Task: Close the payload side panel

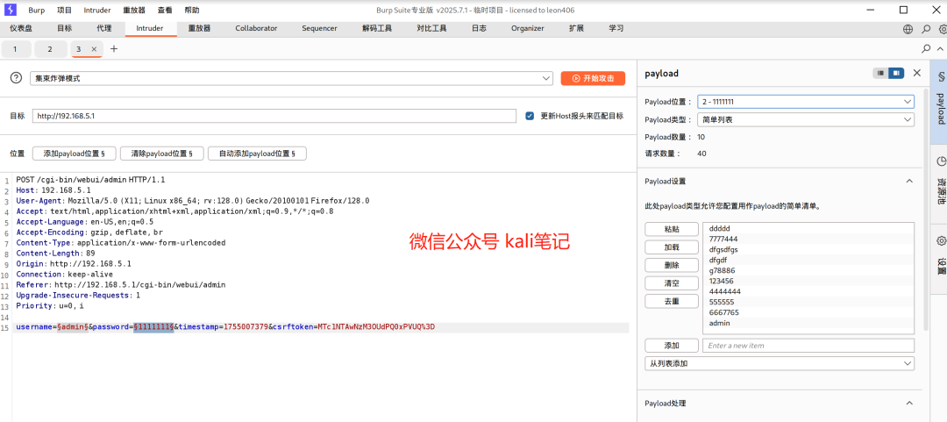Action: coord(917,73)
